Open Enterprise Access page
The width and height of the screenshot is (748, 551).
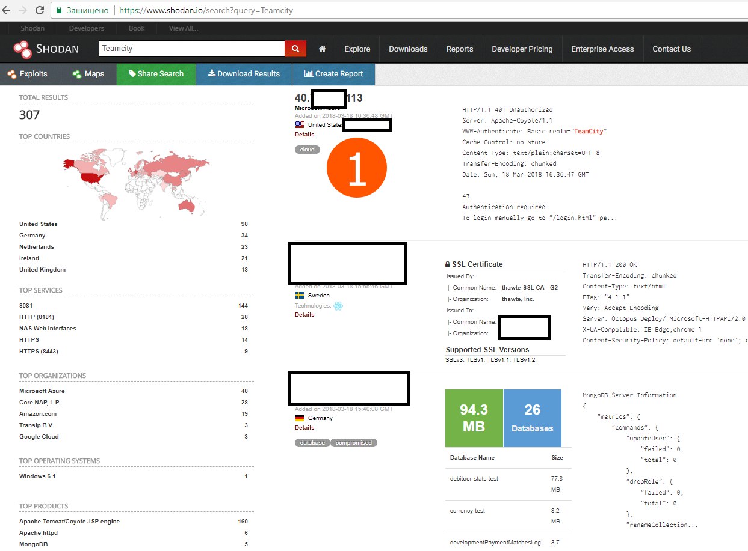pyautogui.click(x=602, y=49)
